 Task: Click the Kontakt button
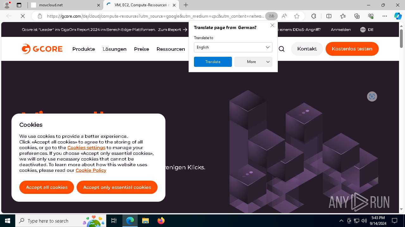pyautogui.click(x=307, y=49)
